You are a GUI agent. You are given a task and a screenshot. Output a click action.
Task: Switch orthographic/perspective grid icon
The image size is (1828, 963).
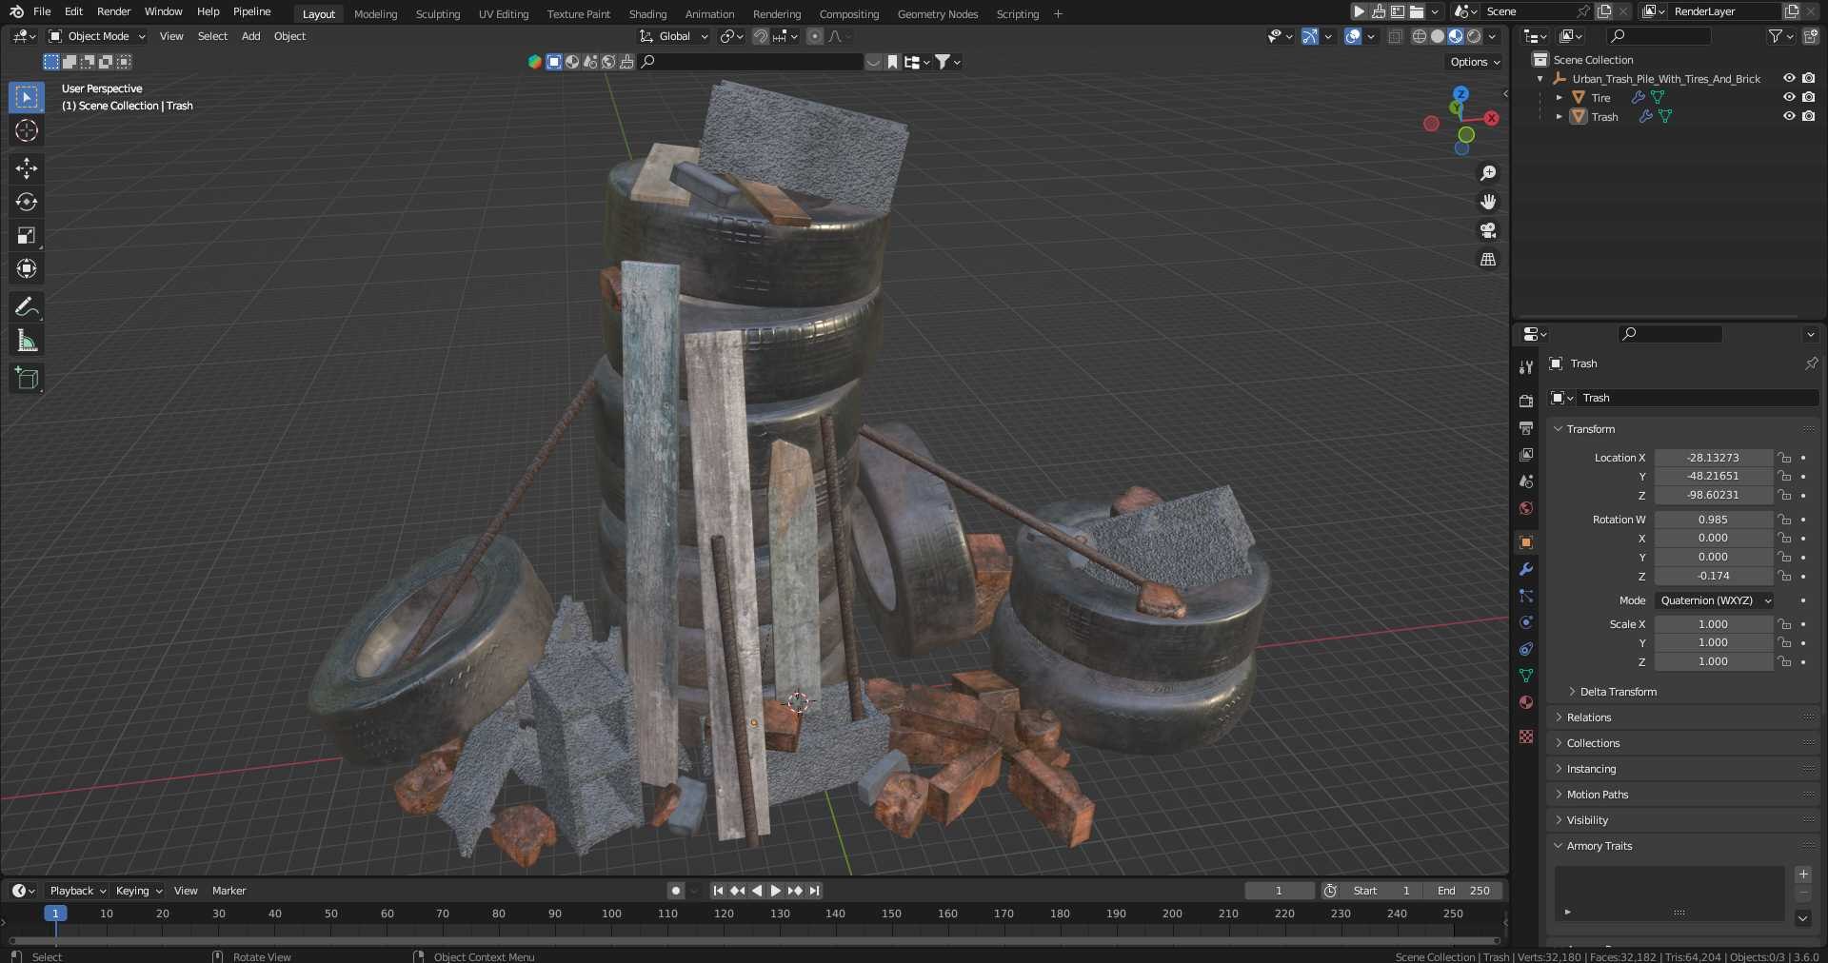coord(1488,259)
